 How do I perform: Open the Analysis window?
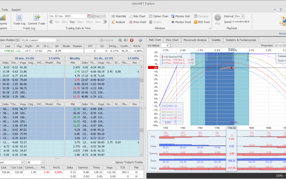point(118,22)
